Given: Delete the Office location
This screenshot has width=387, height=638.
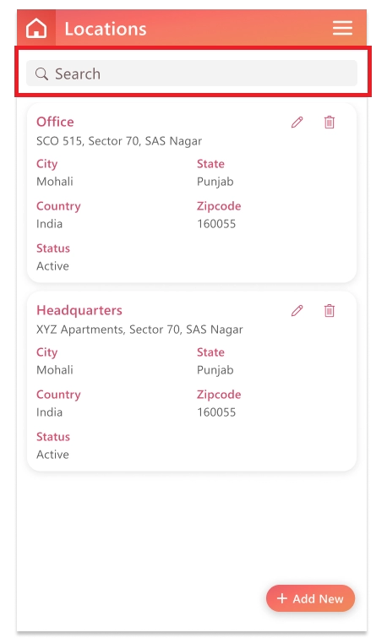Looking at the screenshot, I should [330, 122].
